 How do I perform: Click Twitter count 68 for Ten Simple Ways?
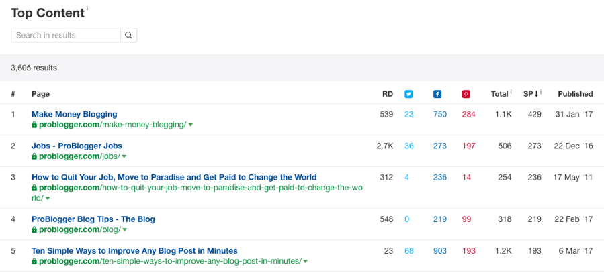(x=408, y=251)
